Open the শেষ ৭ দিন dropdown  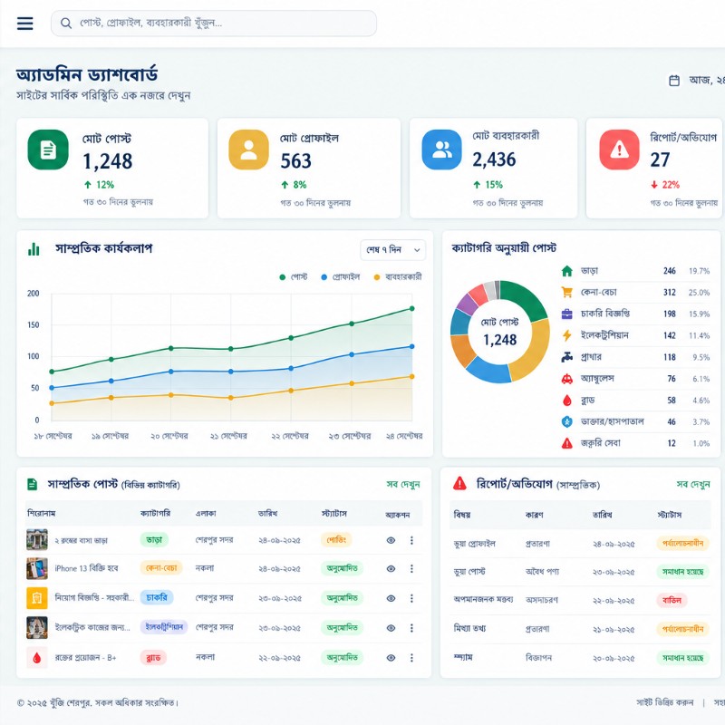(x=392, y=250)
